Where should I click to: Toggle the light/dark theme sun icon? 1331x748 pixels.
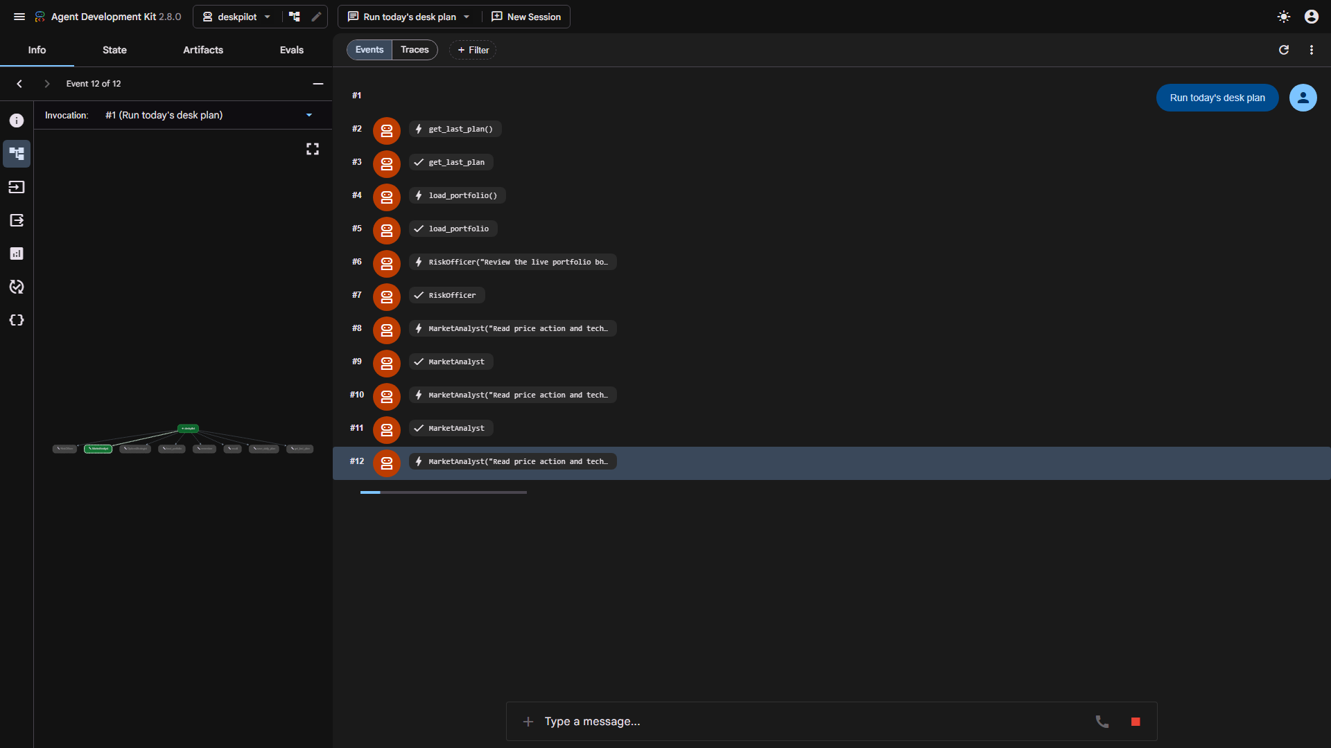(1284, 17)
